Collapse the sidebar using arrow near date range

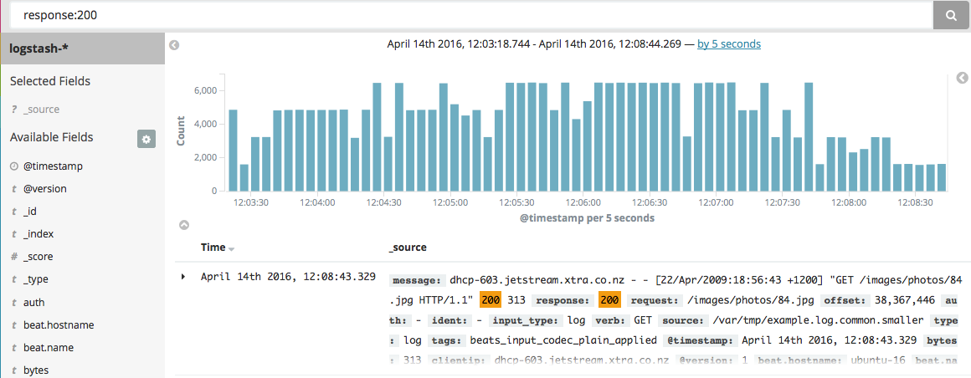[x=175, y=45]
